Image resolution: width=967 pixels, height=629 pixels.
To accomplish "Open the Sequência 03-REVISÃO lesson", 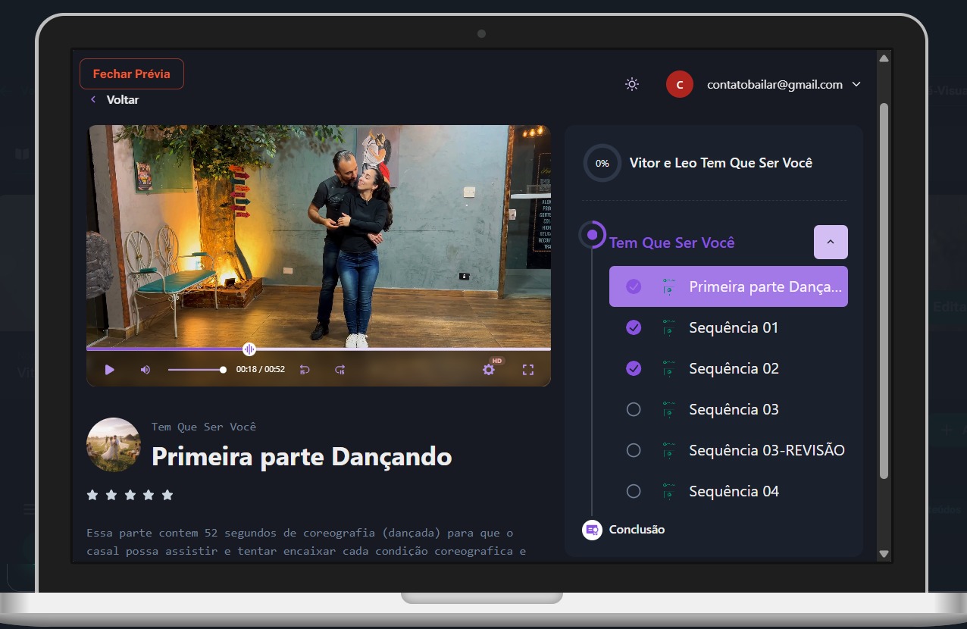I will pyautogui.click(x=766, y=450).
